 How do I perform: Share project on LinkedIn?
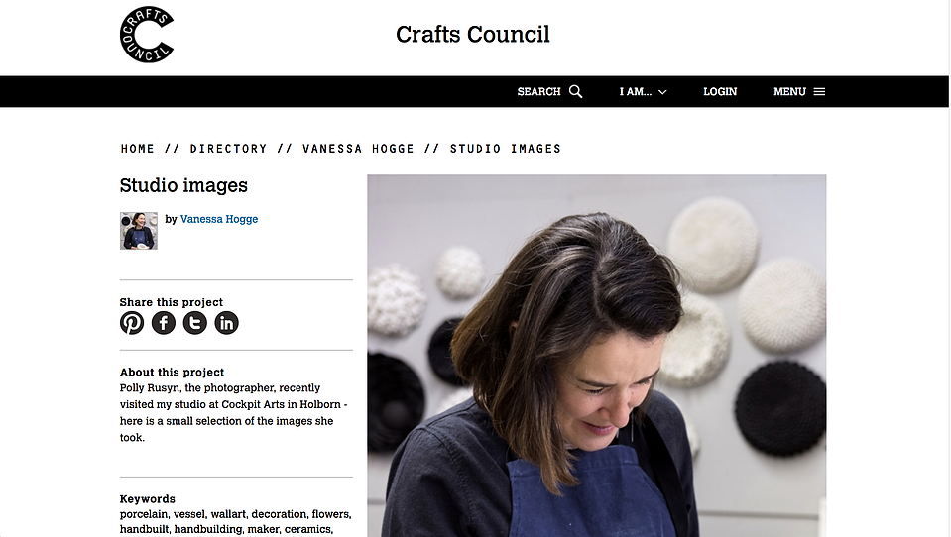tap(226, 322)
